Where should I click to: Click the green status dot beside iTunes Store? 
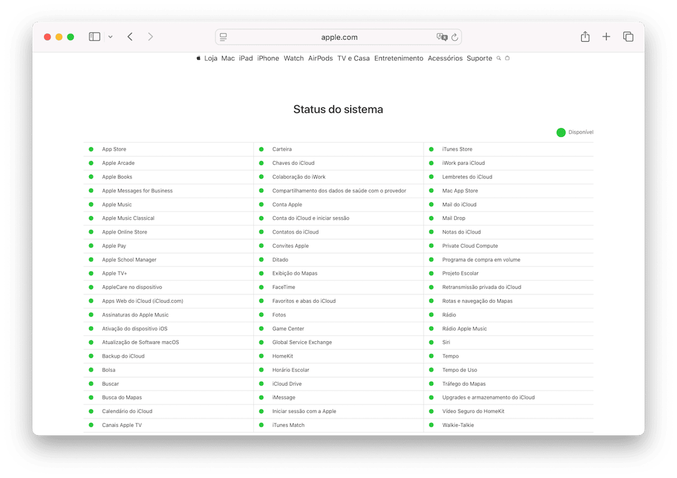pos(431,149)
